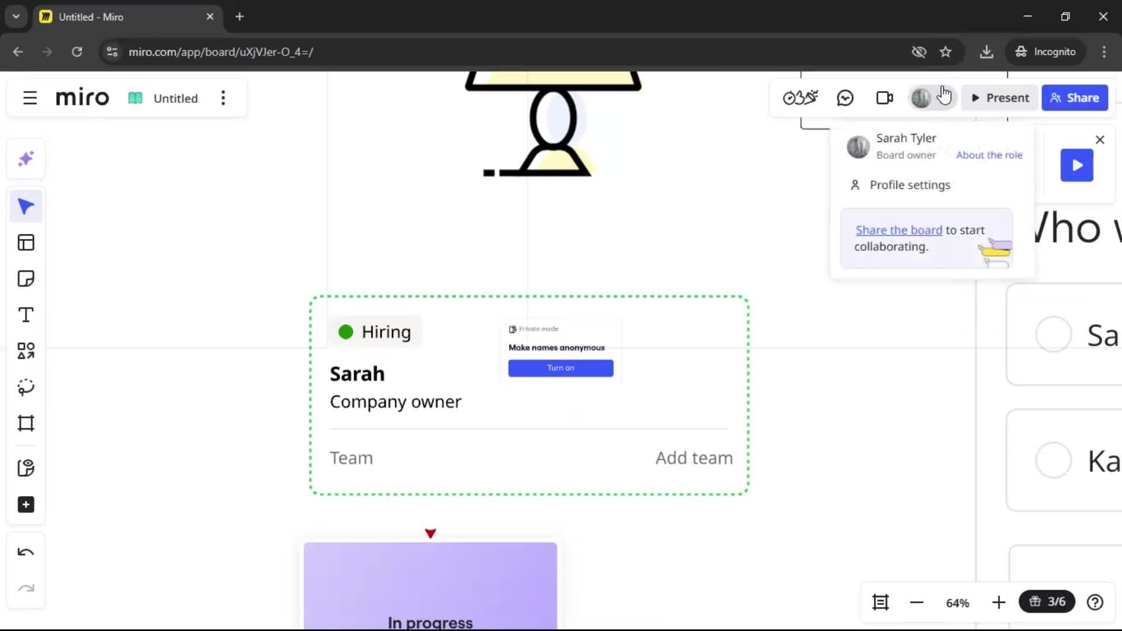Click Sarah Tyler name in popup
The height and width of the screenshot is (631, 1122).
[x=906, y=138]
